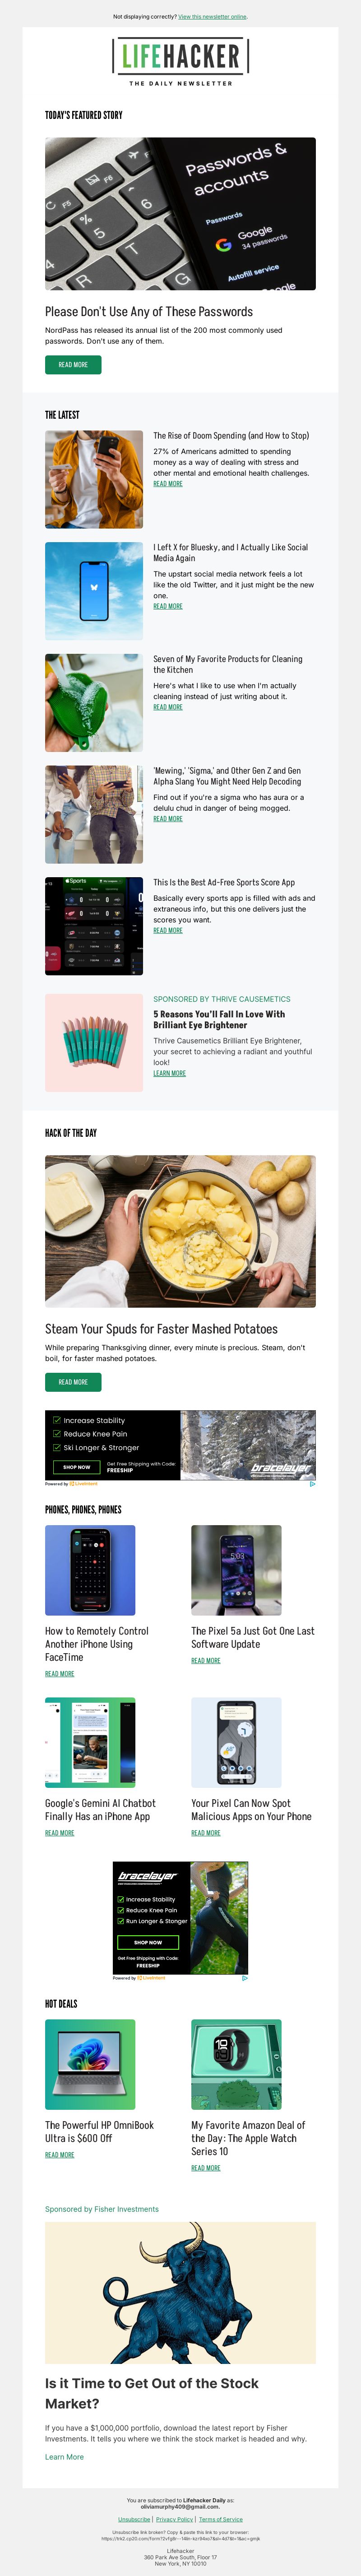
Task: Click READ MORE for Gen Z slang article
Action: (167, 819)
